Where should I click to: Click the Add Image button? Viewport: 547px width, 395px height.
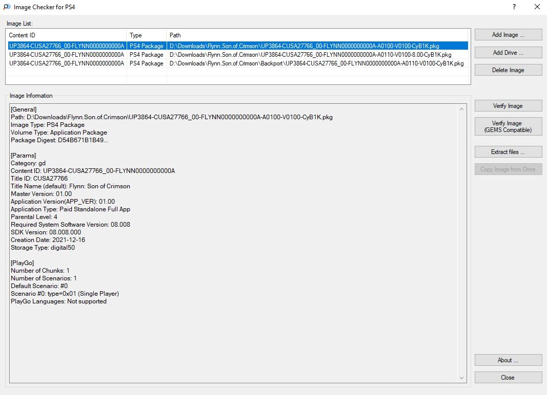pyautogui.click(x=508, y=35)
